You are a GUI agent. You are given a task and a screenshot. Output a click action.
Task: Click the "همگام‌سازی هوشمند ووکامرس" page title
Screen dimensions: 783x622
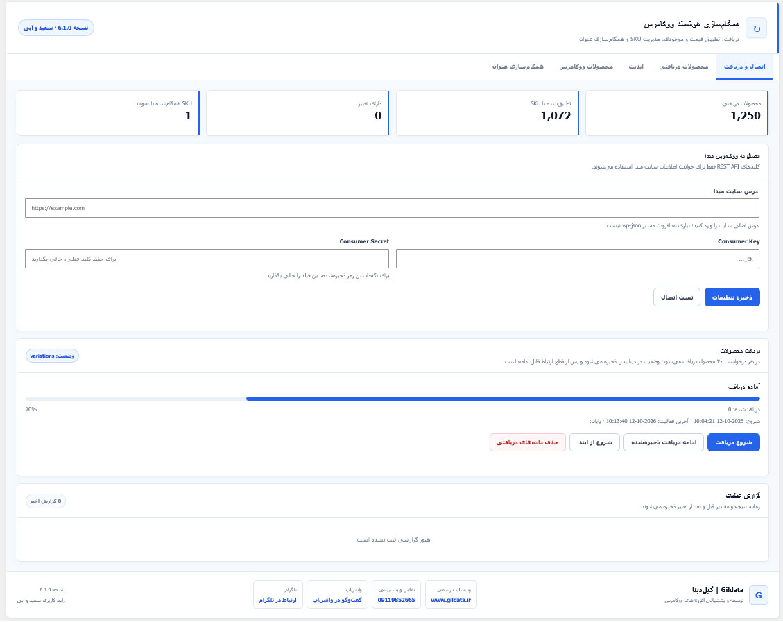click(691, 24)
